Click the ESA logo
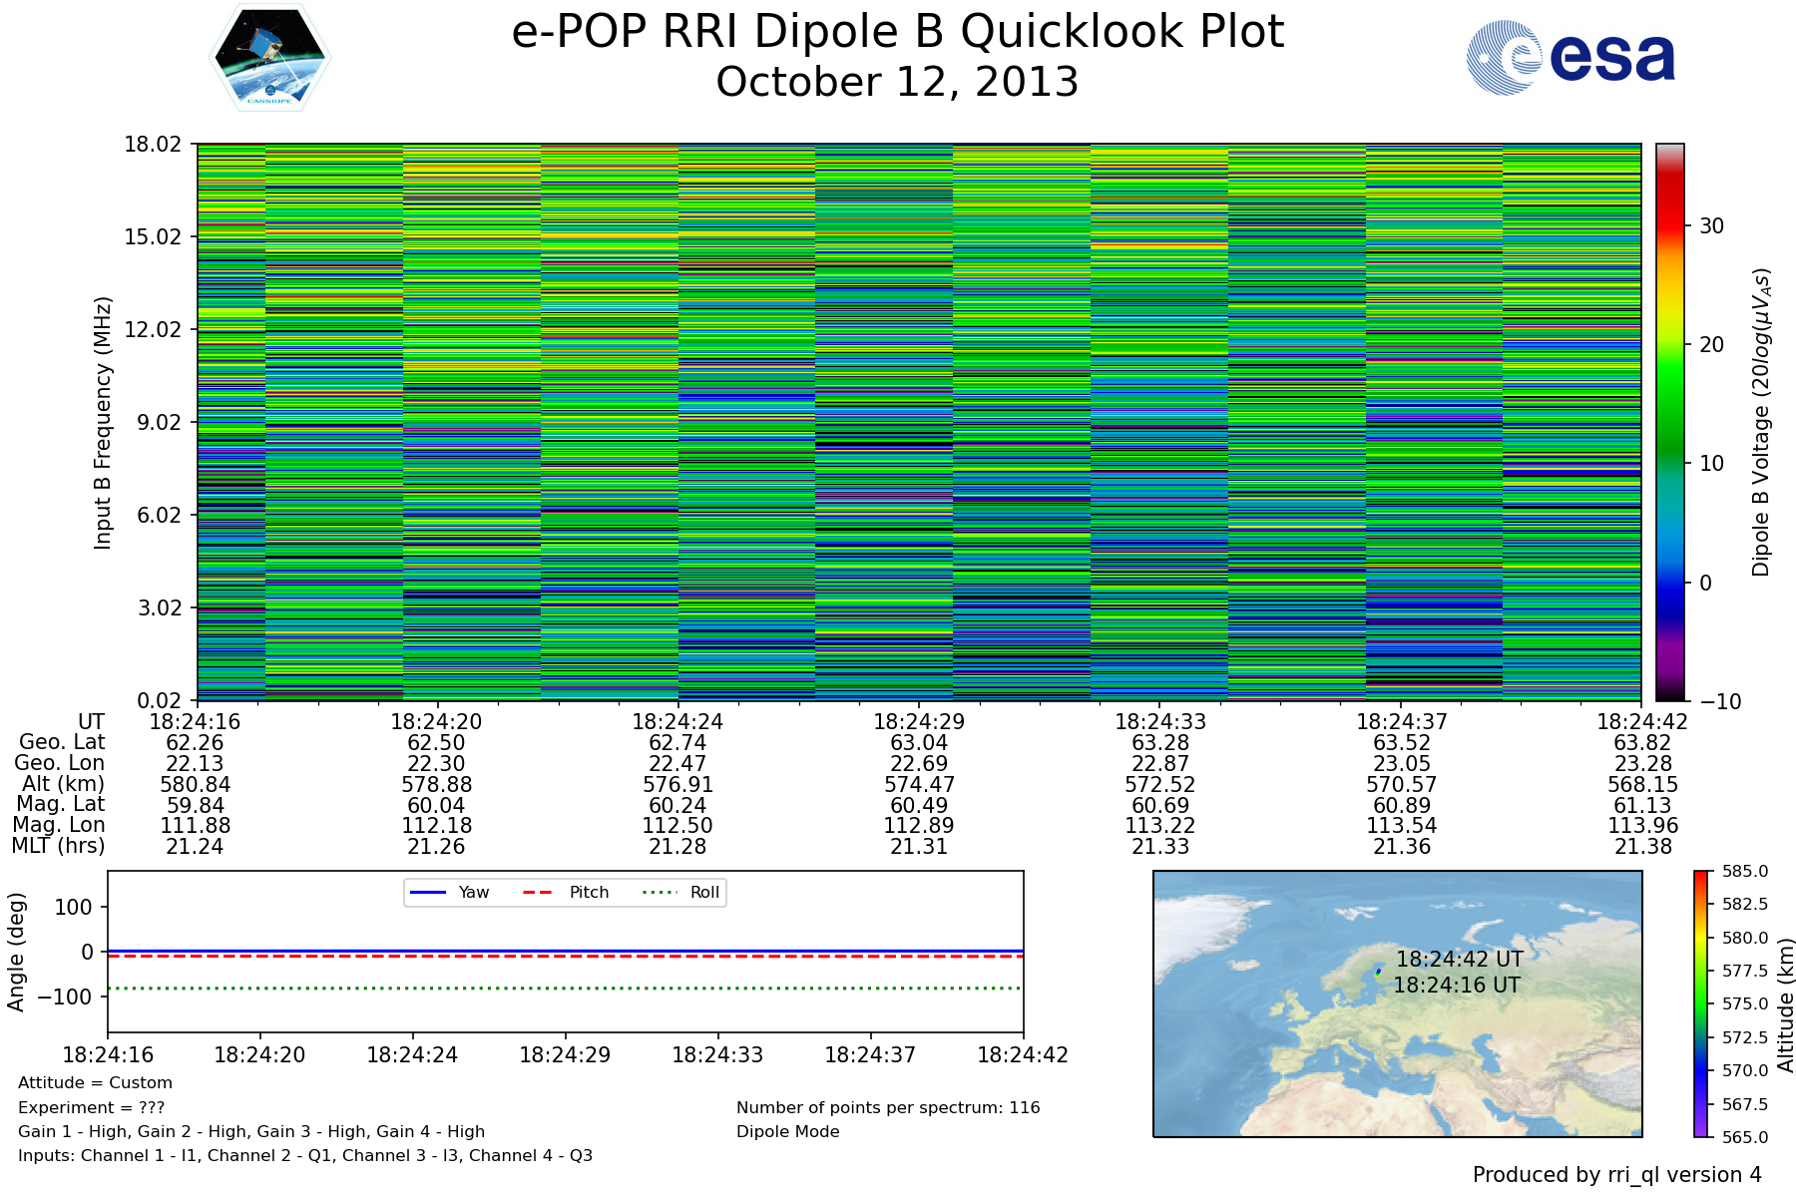Viewport: 1796px width, 1197px height. [1571, 58]
